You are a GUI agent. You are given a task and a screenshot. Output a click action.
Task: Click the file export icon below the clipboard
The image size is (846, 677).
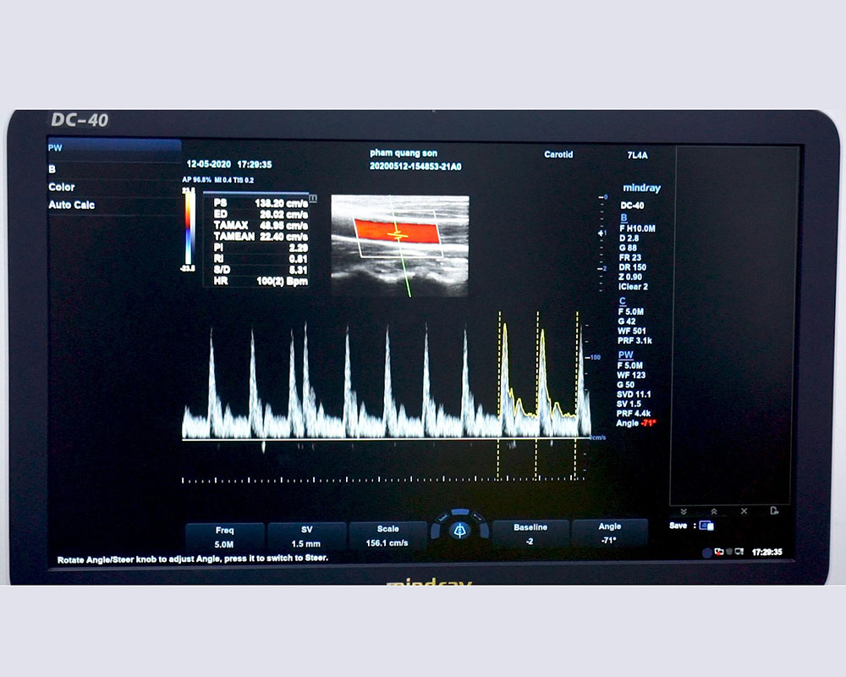click(x=774, y=511)
